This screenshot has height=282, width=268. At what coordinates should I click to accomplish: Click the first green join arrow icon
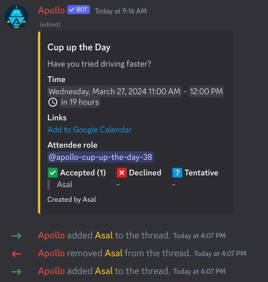tap(17, 236)
